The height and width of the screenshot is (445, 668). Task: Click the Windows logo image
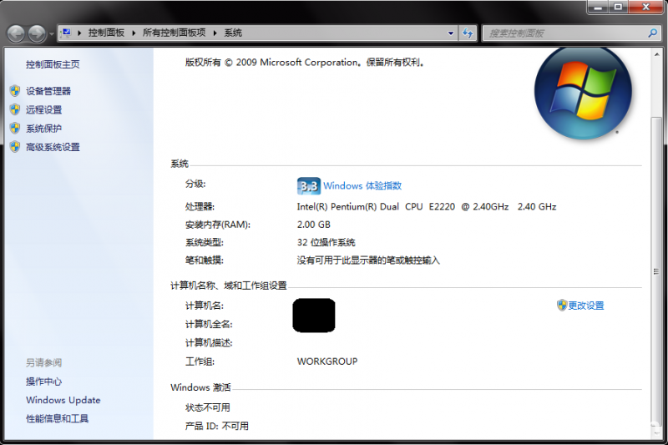[x=583, y=93]
